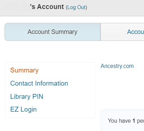Viewport: 144px width, 131px height.
Task: Select the Account Summary tab
Action: tap(53, 32)
